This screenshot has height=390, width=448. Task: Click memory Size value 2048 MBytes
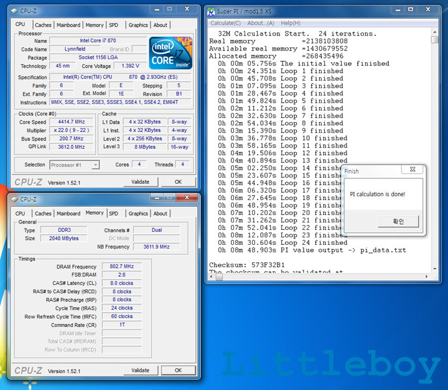click(x=63, y=239)
